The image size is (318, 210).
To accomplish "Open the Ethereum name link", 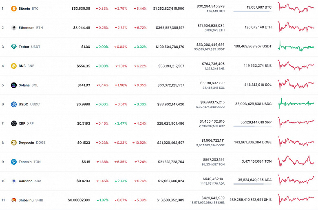I will click(26, 27).
